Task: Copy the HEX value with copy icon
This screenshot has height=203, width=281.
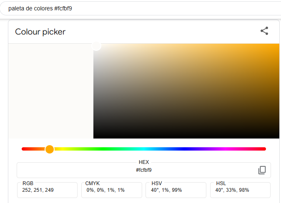Action: 262,170
